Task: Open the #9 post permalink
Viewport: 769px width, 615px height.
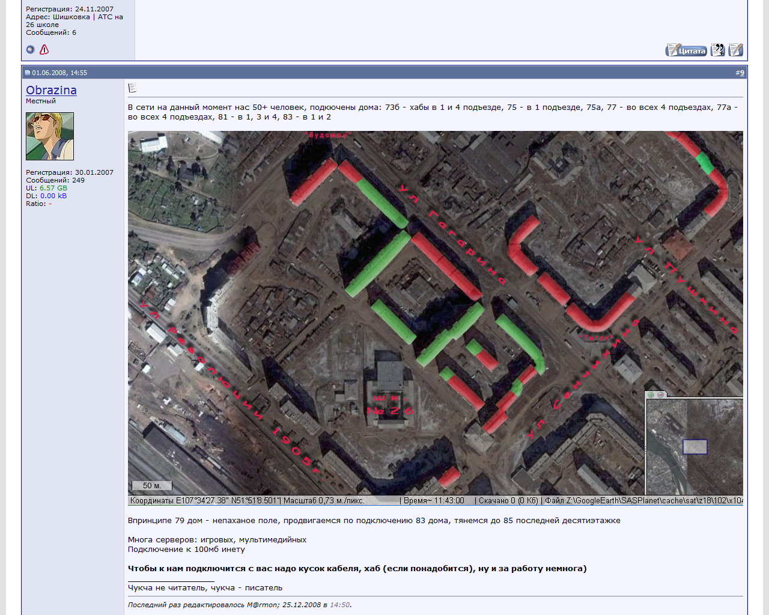Action: [741, 73]
